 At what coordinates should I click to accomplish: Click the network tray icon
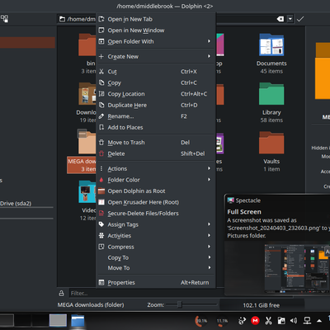pos(307,321)
